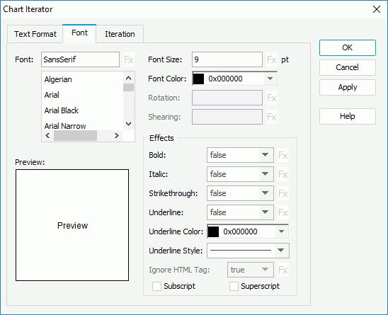Click the black Font Color swatch
This screenshot has height=315, width=388.
(x=198, y=79)
